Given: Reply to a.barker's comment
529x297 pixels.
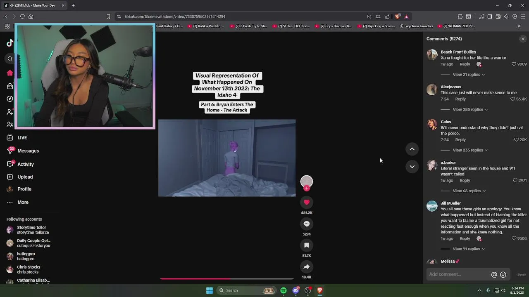Looking at the screenshot, I should click(465, 180).
